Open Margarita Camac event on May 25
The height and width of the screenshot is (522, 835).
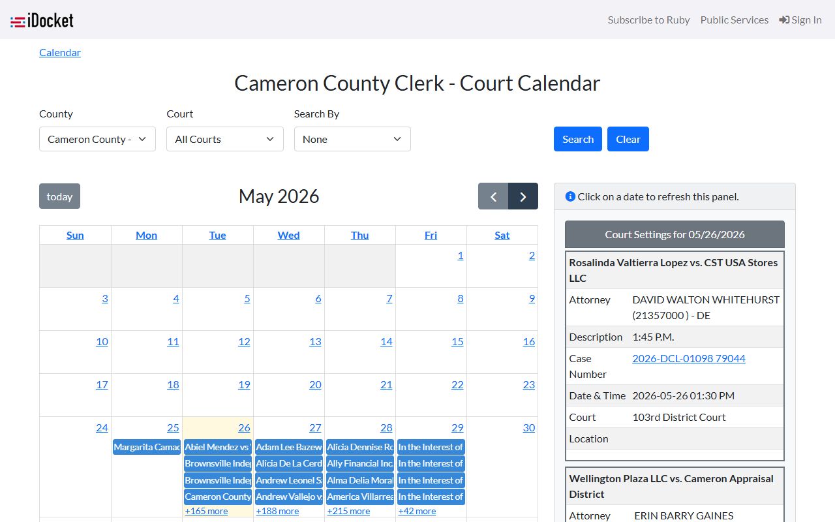tap(147, 447)
